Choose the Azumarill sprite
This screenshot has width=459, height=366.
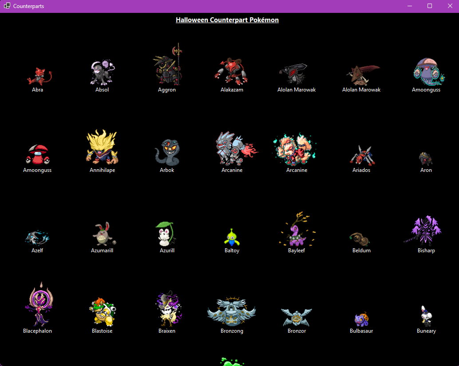pyautogui.click(x=104, y=234)
